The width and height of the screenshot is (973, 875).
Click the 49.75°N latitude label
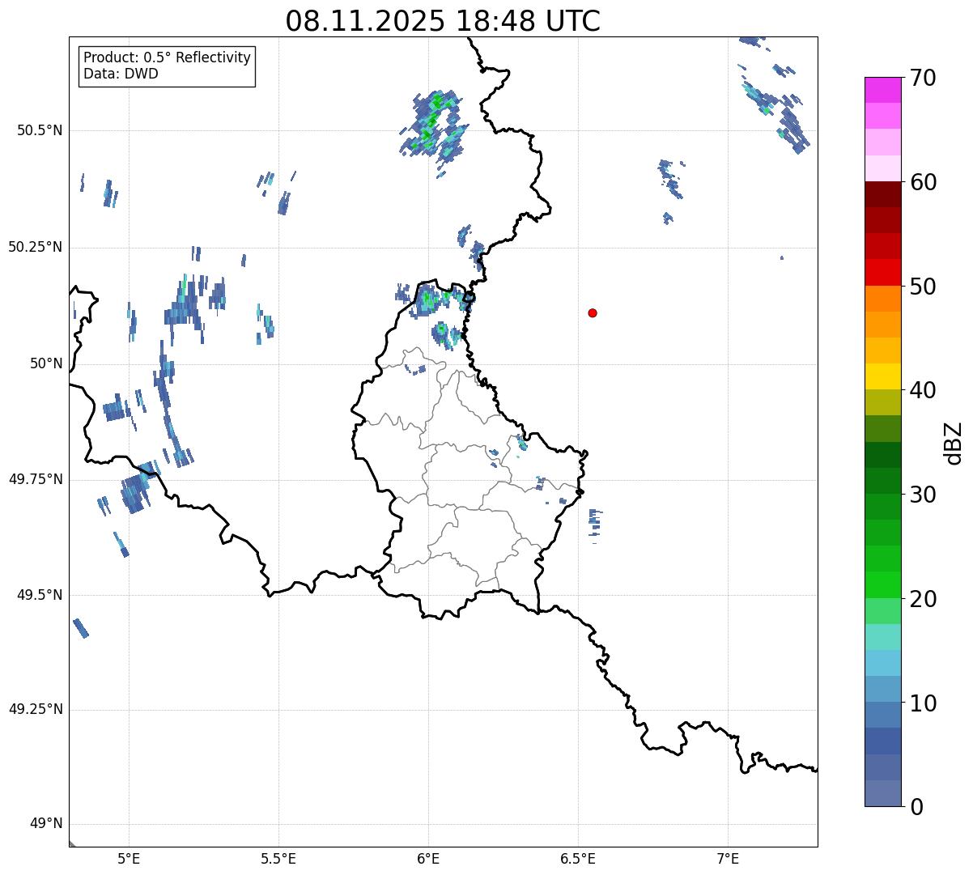(x=35, y=479)
